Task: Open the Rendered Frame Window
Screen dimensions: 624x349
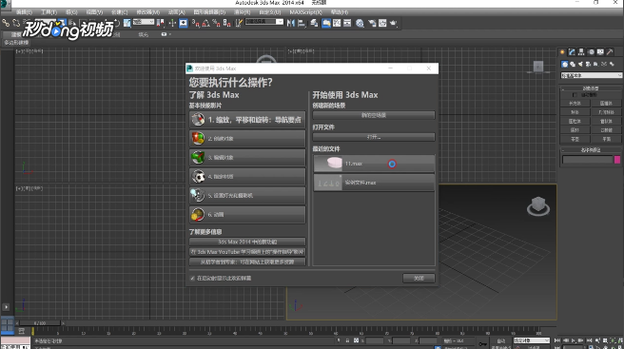Action: (x=382, y=23)
